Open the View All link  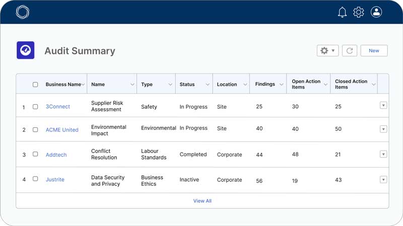[x=202, y=201]
